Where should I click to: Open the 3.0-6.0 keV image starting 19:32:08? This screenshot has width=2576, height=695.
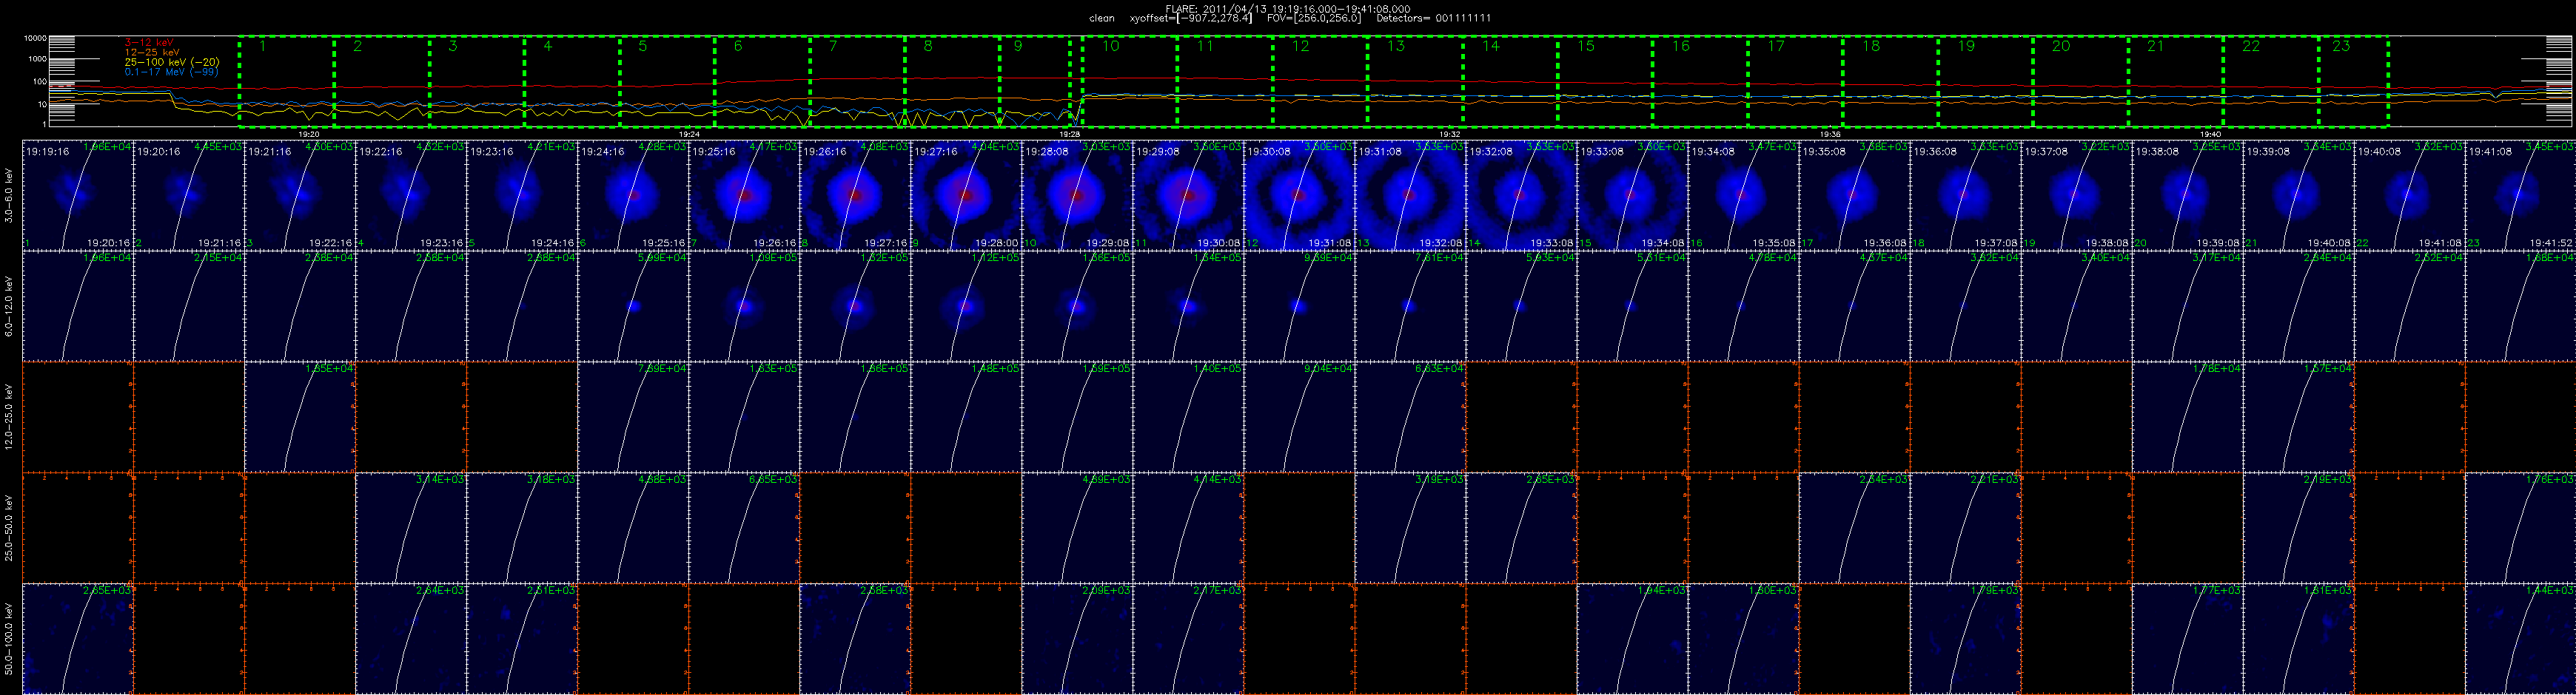coord(1521,194)
